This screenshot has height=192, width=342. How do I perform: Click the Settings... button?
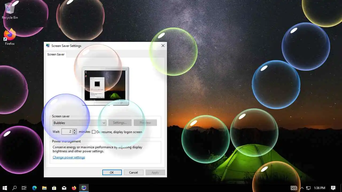point(120,123)
